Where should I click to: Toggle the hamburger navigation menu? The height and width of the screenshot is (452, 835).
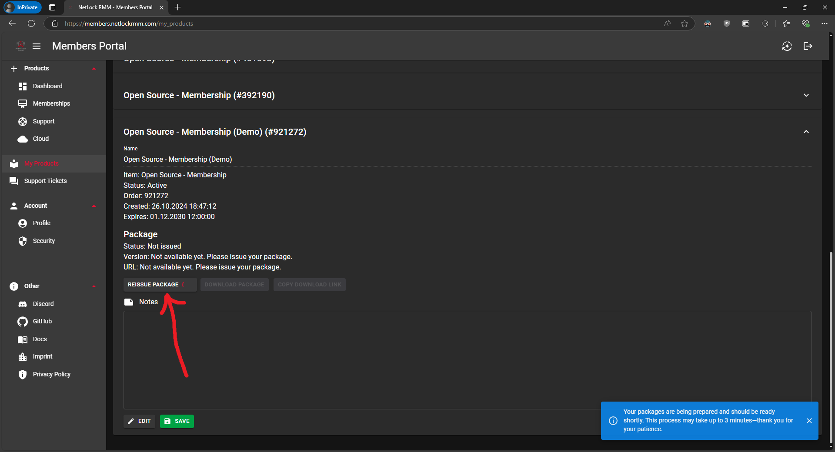point(37,46)
